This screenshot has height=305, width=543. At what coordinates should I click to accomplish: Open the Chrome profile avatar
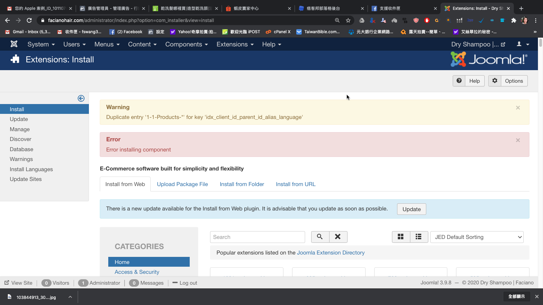click(525, 20)
